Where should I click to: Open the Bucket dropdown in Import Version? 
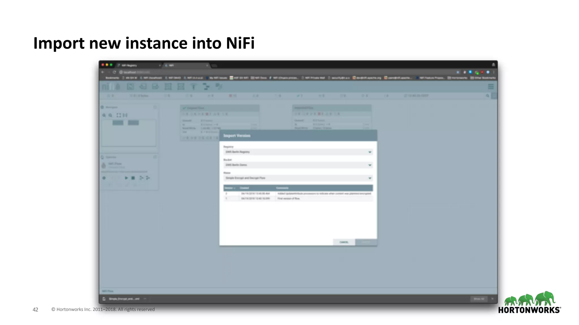[298, 165]
